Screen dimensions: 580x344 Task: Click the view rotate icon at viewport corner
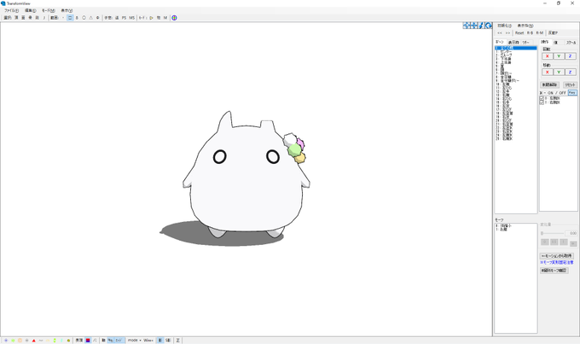488,25
